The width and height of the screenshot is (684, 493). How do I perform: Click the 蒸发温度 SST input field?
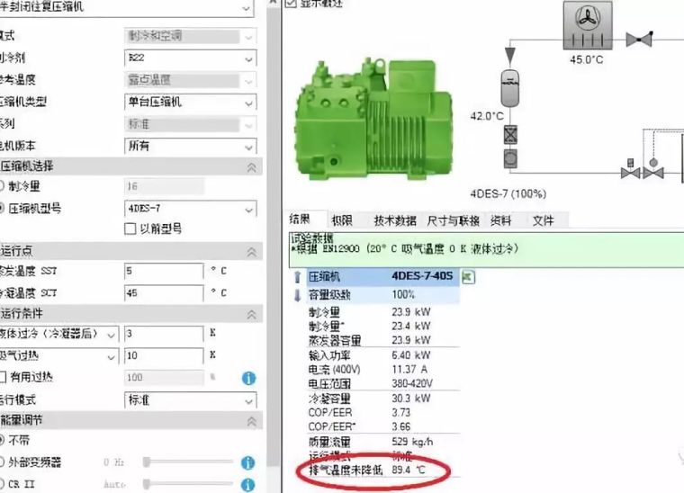pyautogui.click(x=163, y=270)
